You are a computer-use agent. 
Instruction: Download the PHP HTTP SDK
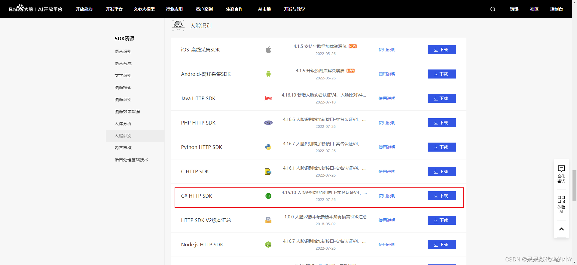pyautogui.click(x=442, y=123)
